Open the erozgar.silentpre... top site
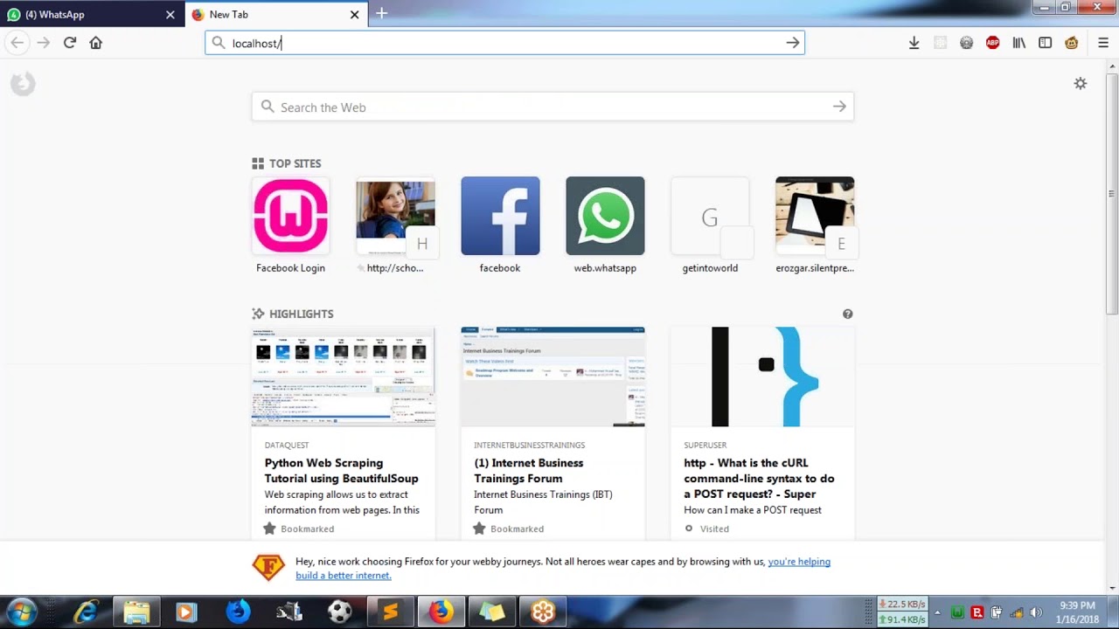Image resolution: width=1119 pixels, height=629 pixels. [x=815, y=225]
